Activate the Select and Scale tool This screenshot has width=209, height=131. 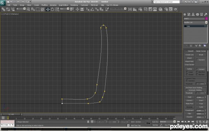pos(57,9)
